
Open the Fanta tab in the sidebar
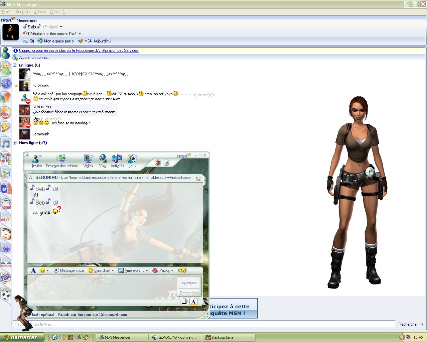[6, 277]
